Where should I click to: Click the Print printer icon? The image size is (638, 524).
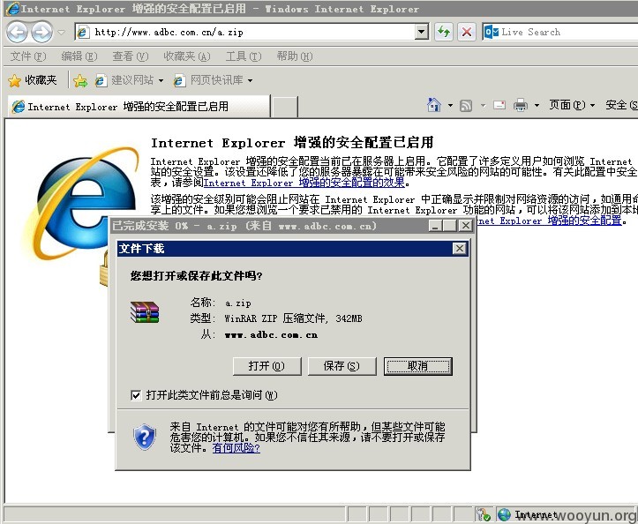click(x=521, y=105)
